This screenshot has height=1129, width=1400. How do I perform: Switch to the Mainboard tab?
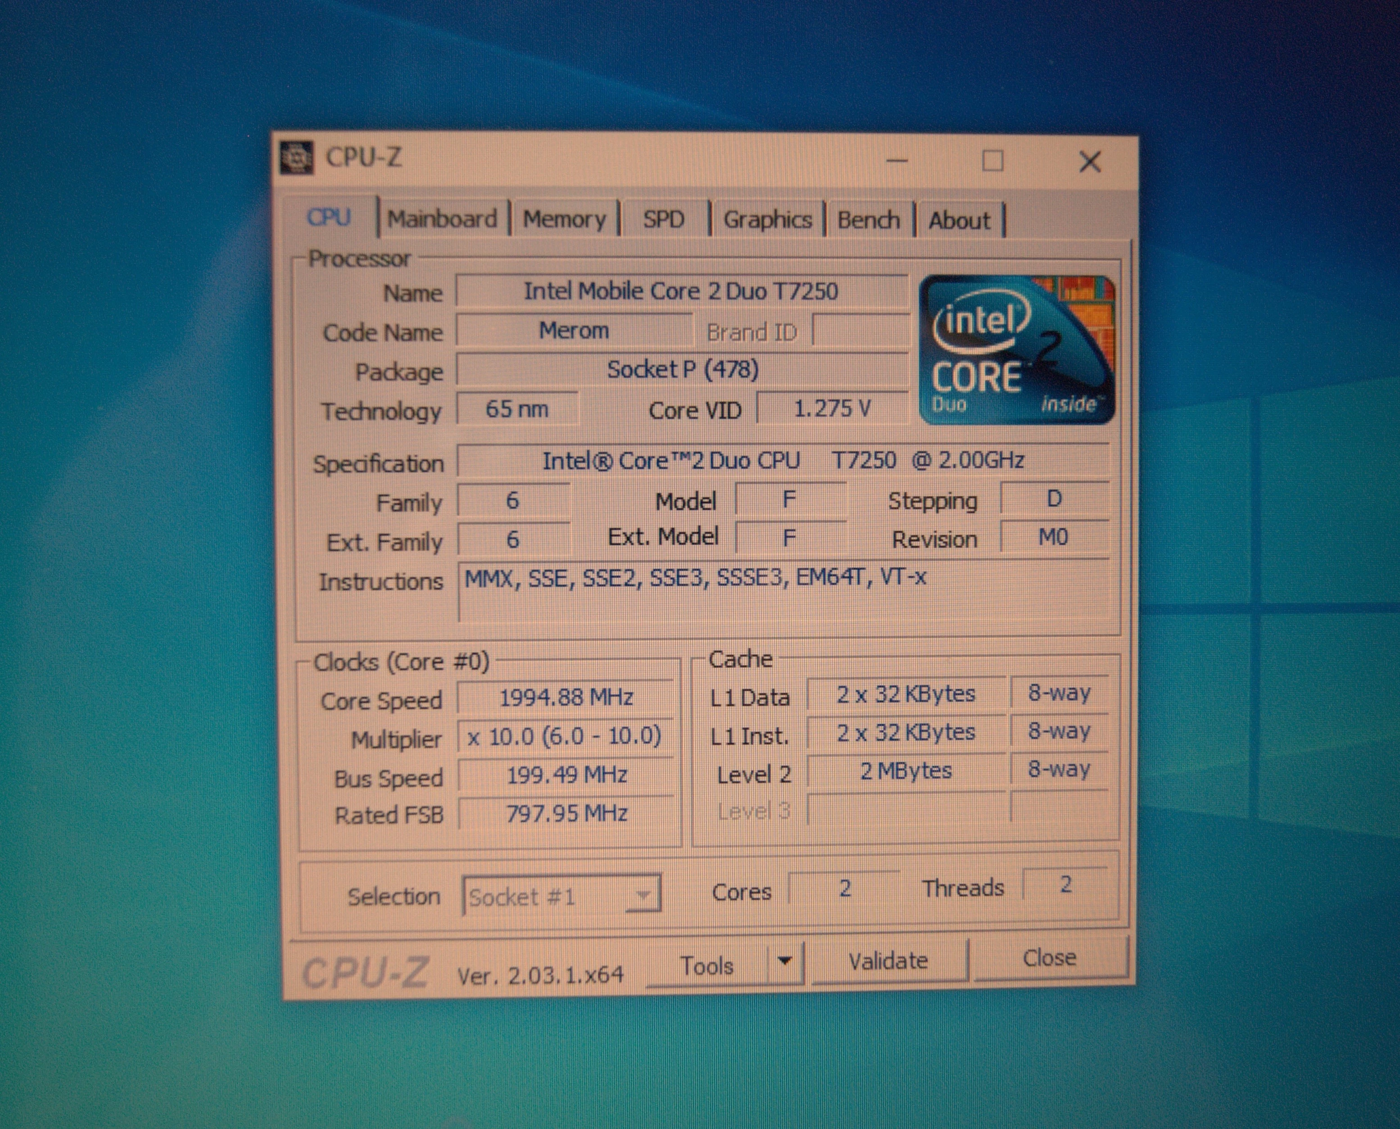click(442, 219)
